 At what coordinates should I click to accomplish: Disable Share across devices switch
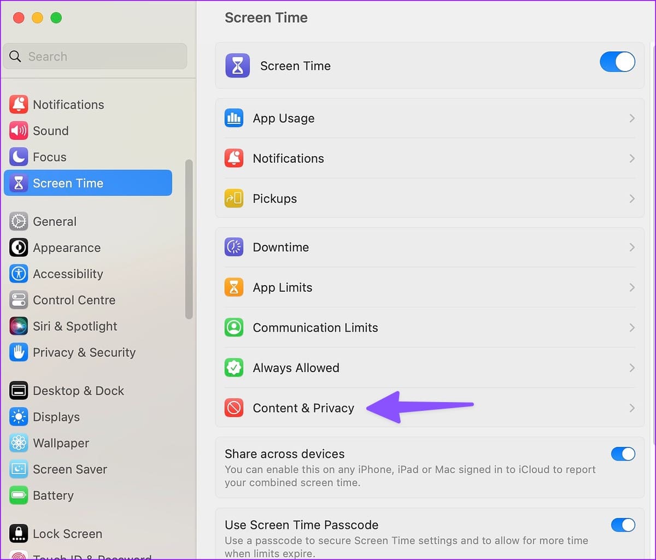point(623,454)
